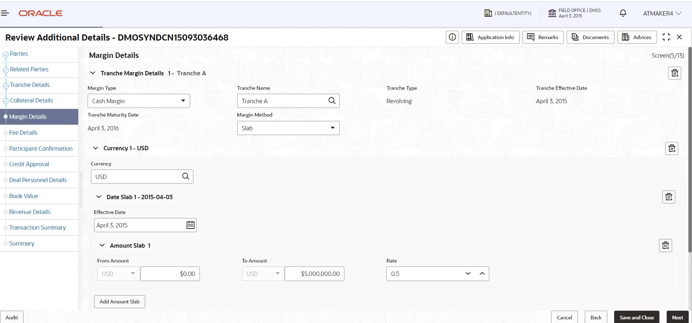
Task: Open the Margin Type dropdown
Action: (183, 101)
